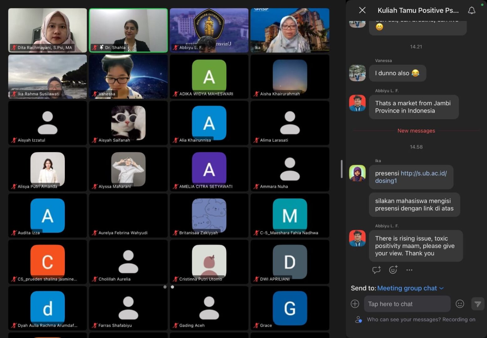Click muted mic icon on Dita Rachmayani tile
The height and width of the screenshot is (338, 487).
click(x=13, y=48)
